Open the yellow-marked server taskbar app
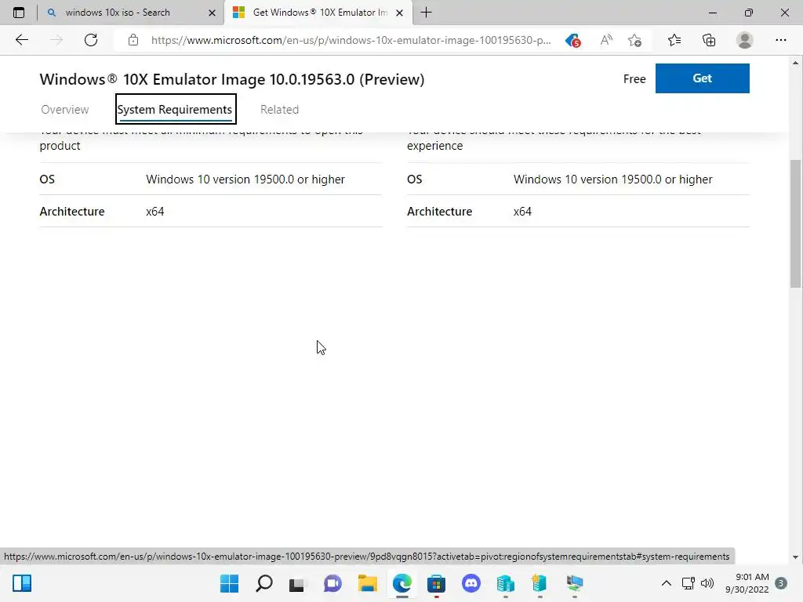803x602 pixels. pos(540,583)
